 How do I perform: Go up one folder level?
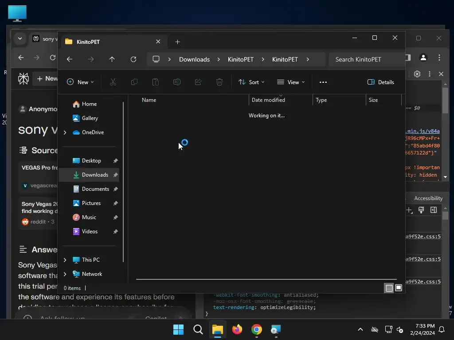point(112,59)
